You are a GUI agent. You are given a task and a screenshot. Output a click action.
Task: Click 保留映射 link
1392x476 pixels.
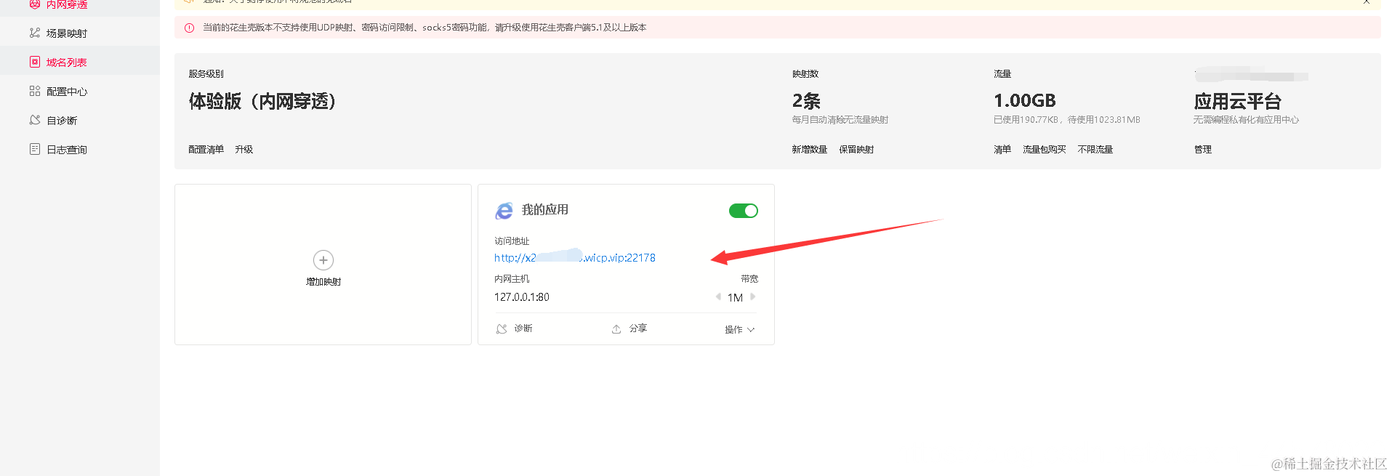pos(857,150)
